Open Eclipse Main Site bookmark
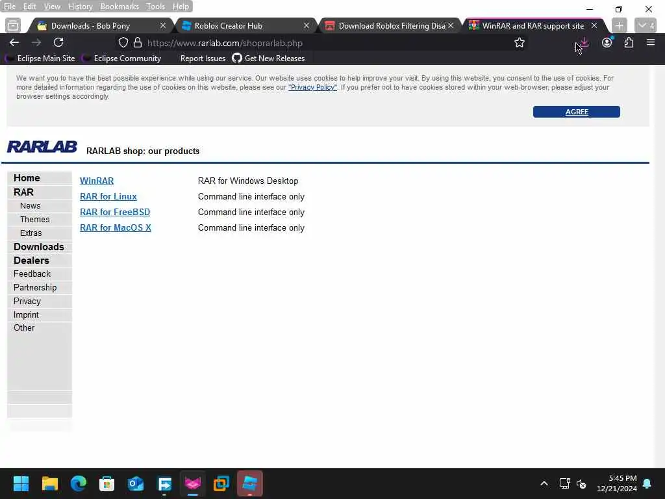Viewport: 665px width, 499px height. [x=41, y=58]
